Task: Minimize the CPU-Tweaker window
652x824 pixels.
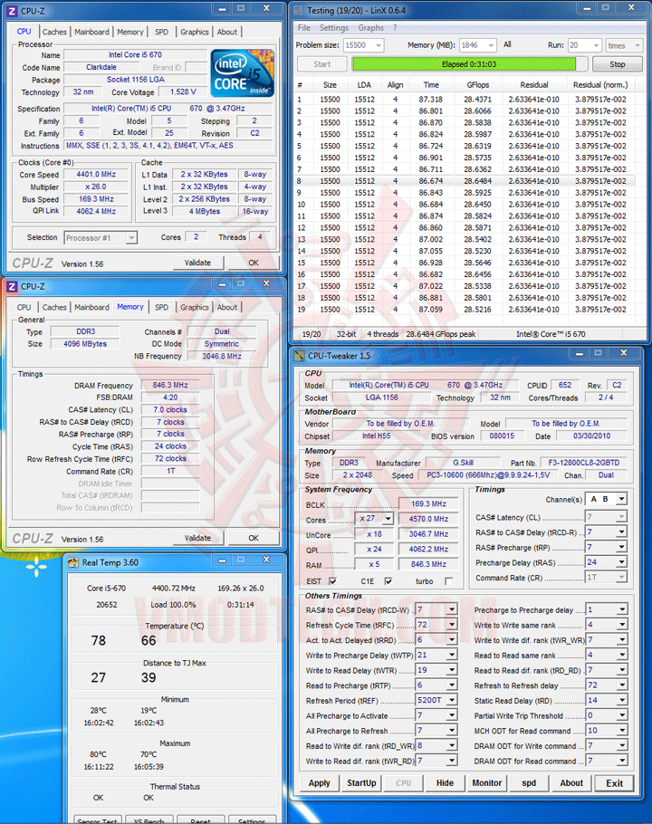Action: click(579, 354)
